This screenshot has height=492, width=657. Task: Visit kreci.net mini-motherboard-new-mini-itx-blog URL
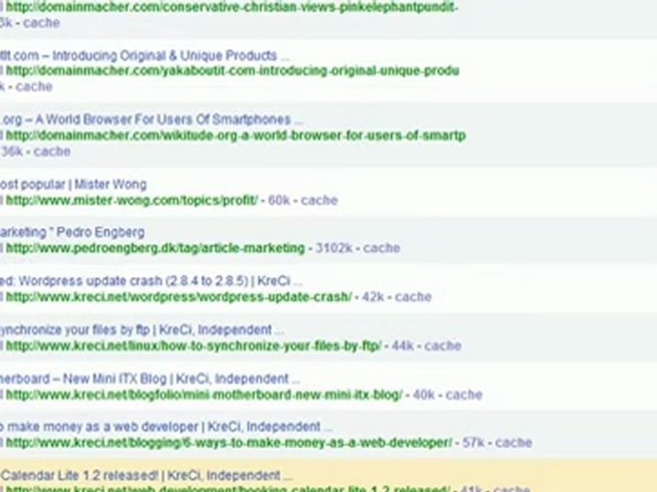[204, 395]
